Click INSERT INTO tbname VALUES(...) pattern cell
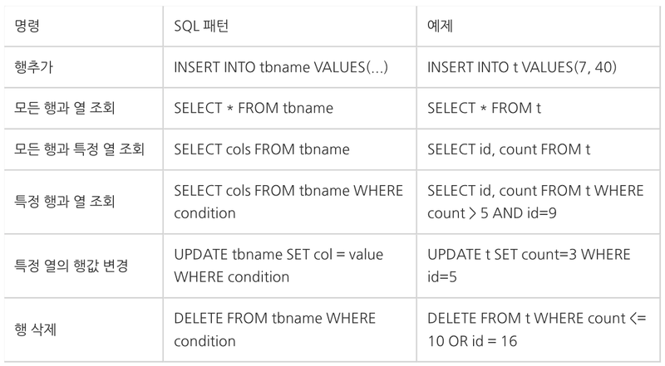The image size is (665, 366). (x=281, y=67)
